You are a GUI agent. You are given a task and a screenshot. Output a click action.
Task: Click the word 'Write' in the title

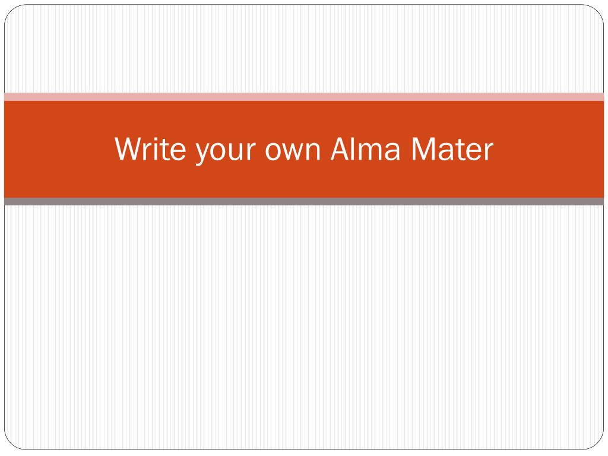(x=150, y=148)
